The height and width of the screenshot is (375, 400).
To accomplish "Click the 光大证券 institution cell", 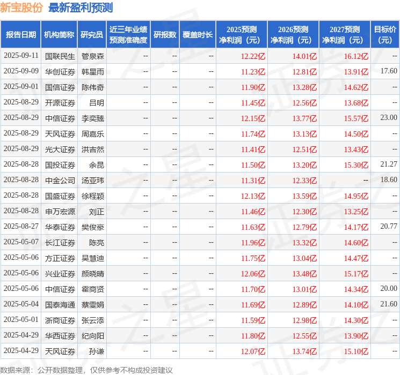I will tap(60, 149).
